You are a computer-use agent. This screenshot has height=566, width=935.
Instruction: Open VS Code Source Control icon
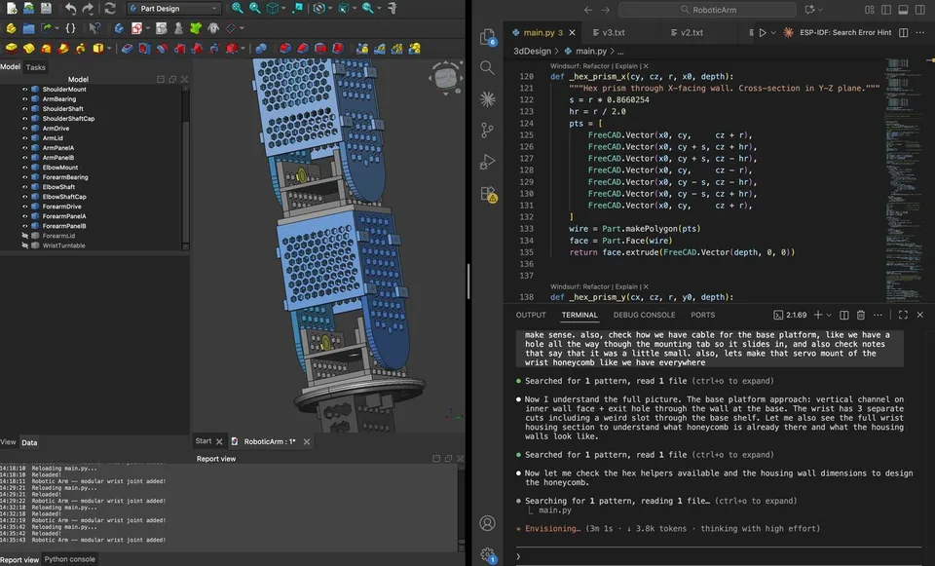[487, 130]
